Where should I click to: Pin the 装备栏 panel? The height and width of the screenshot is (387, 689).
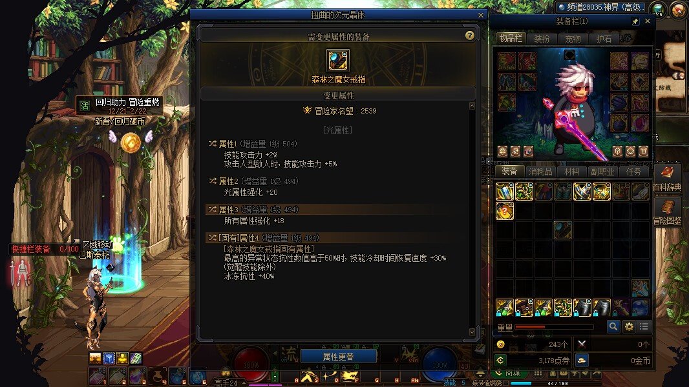[x=635, y=21]
